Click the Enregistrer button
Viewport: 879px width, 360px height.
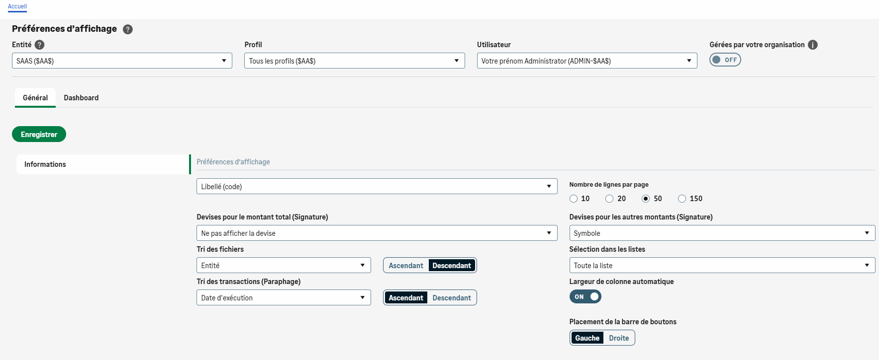tap(39, 135)
